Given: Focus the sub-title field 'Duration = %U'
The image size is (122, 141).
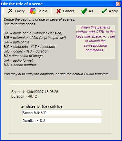Looking at the screenshot, I should (x=62, y=121).
